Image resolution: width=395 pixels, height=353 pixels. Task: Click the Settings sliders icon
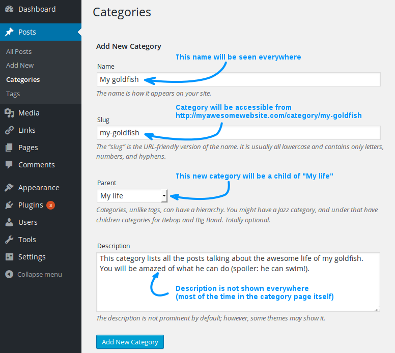(x=9, y=257)
